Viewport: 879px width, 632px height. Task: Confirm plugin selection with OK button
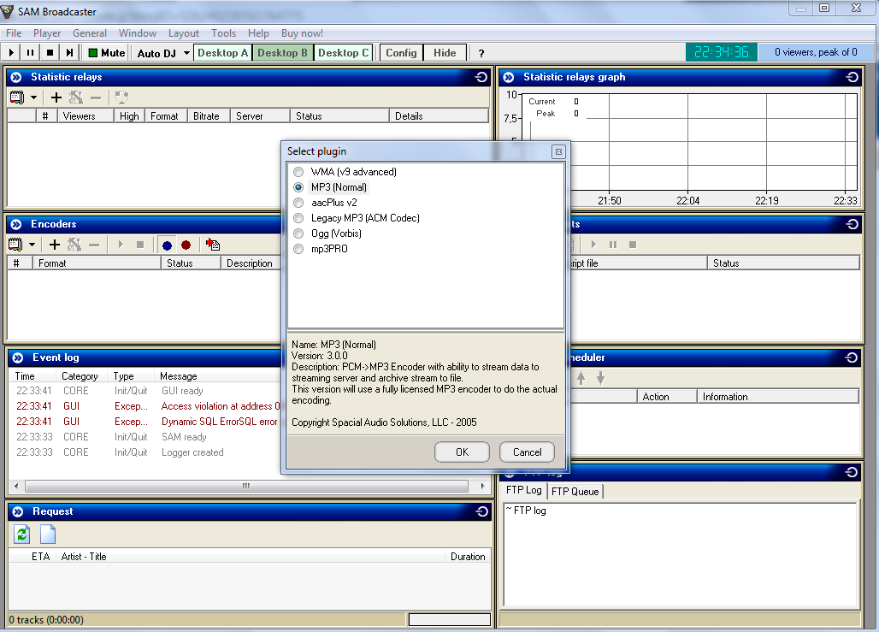coord(462,452)
